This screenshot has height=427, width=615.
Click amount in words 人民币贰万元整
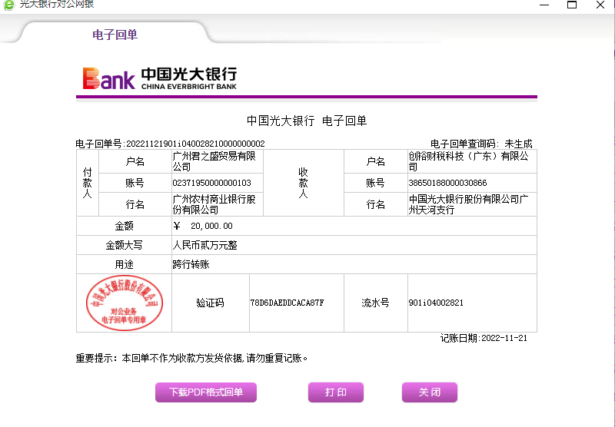point(205,246)
